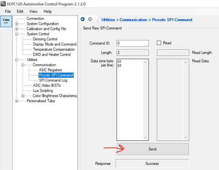Screen dimensions: 219x170
Task: Open DMD and Heater Control page
Action: [52, 55]
